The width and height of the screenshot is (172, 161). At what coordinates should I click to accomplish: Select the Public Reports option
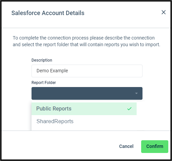84,109
